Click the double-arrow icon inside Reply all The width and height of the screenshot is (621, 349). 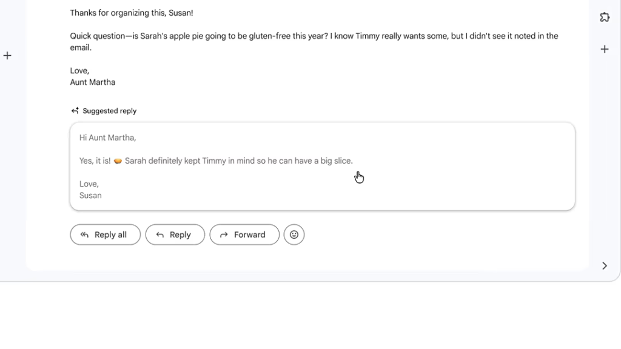click(x=85, y=235)
